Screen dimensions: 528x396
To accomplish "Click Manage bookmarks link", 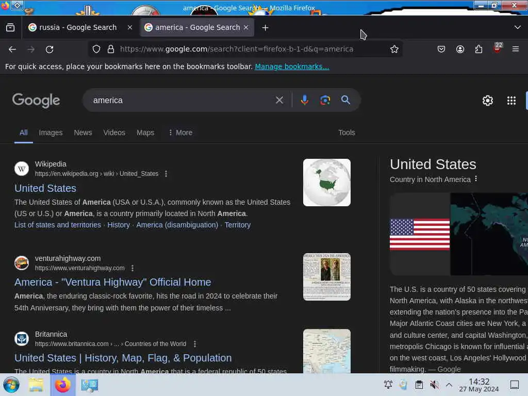I will pos(292,67).
